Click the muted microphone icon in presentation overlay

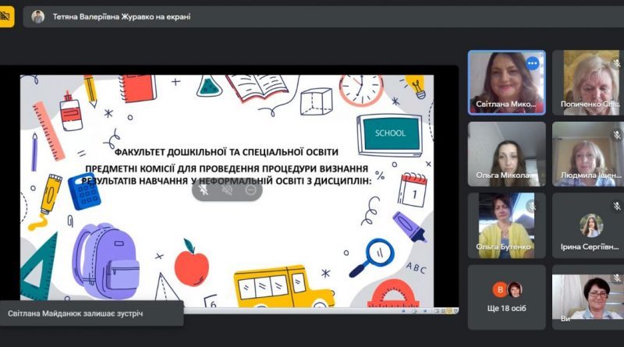pyautogui.click(x=227, y=190)
